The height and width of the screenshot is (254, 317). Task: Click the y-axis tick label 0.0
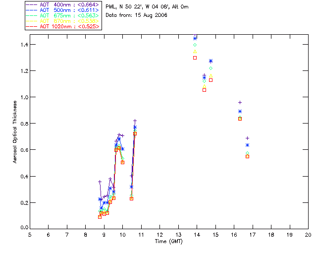pyautogui.click(x=24, y=228)
